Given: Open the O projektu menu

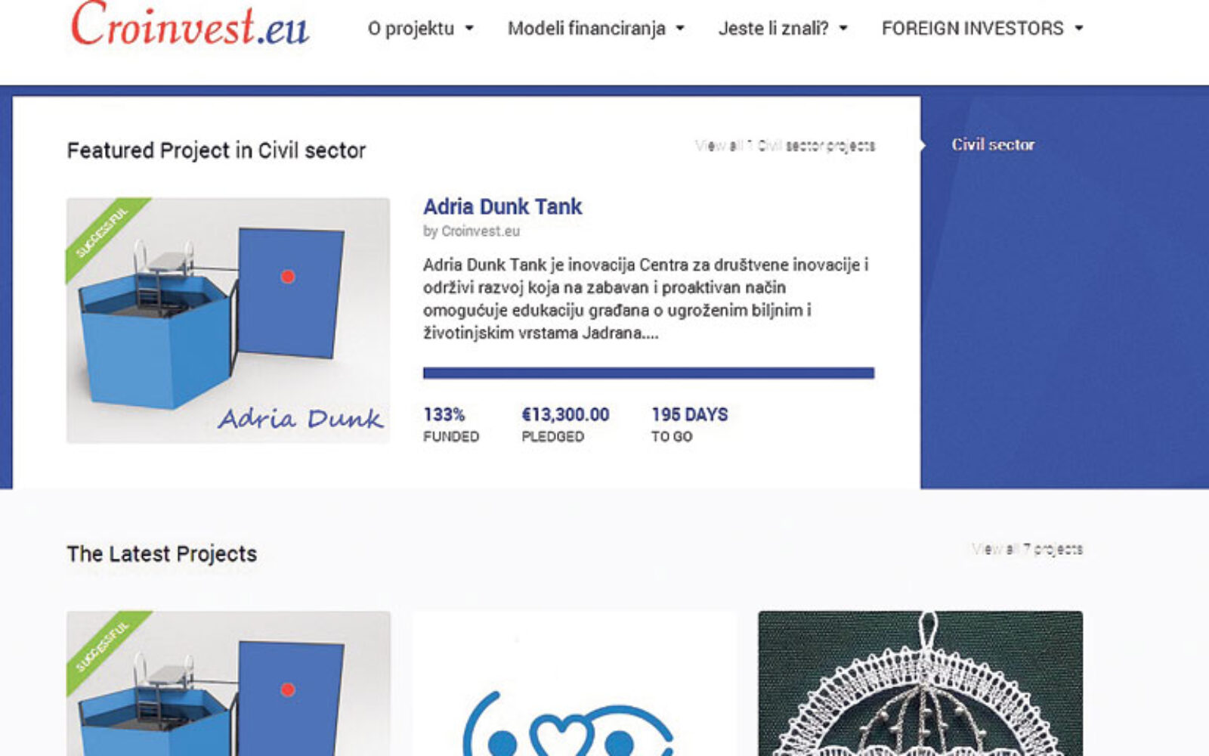Looking at the screenshot, I should click(411, 29).
